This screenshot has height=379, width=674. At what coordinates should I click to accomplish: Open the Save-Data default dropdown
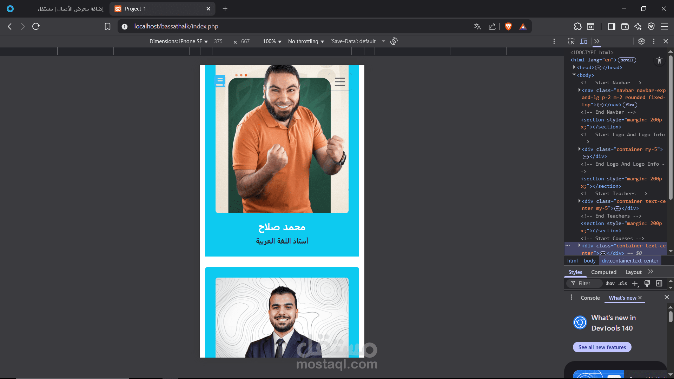pos(358,41)
